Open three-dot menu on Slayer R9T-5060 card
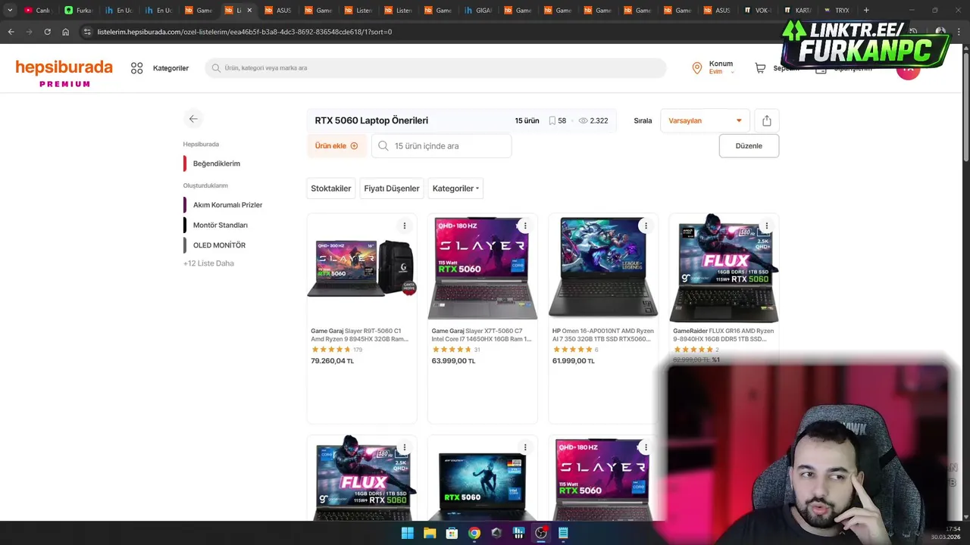This screenshot has height=545, width=970. (x=405, y=226)
